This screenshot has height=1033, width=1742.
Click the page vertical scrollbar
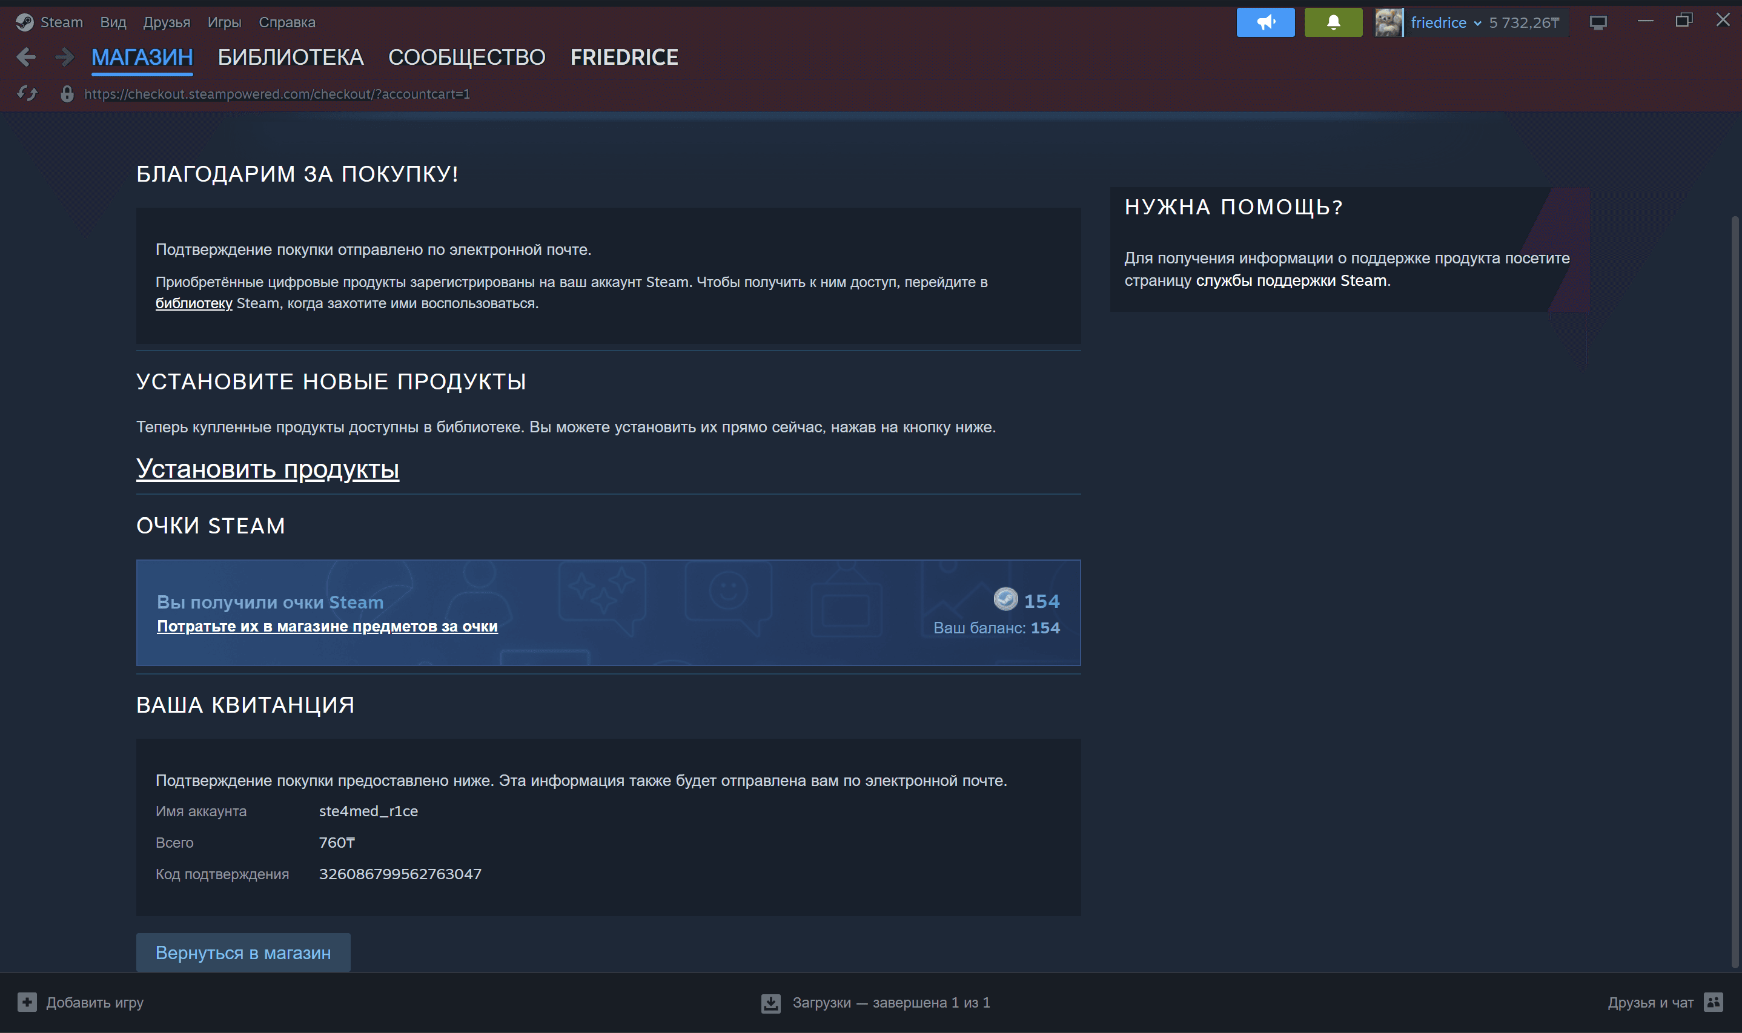tap(1734, 592)
